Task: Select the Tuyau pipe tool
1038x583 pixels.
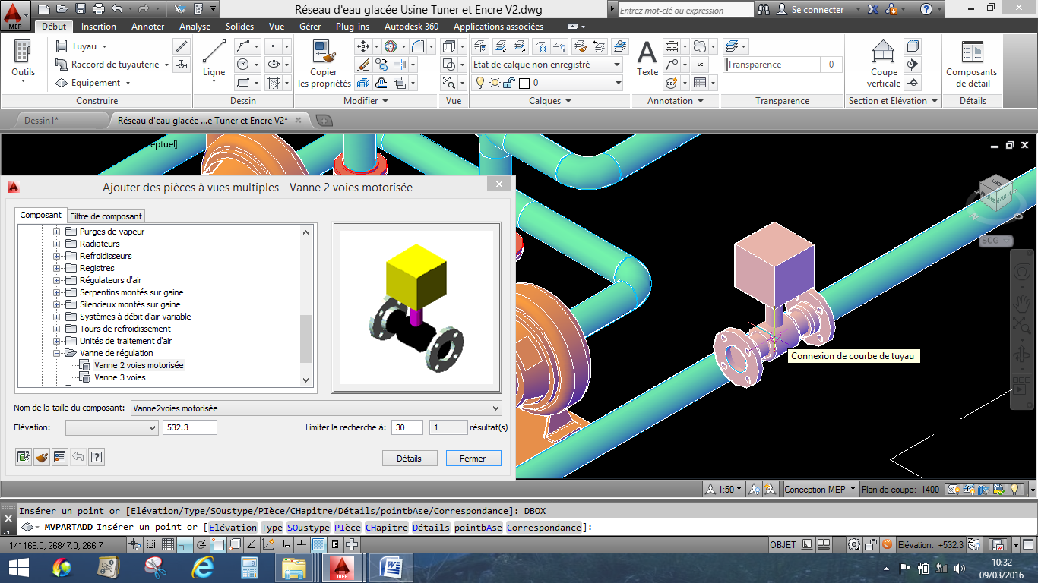Action: (x=81, y=46)
